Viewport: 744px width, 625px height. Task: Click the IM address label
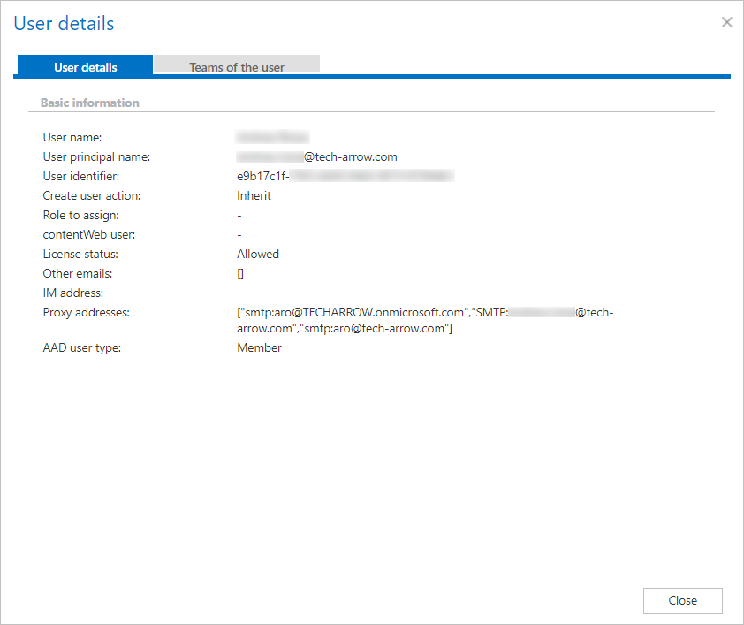pos(73,293)
